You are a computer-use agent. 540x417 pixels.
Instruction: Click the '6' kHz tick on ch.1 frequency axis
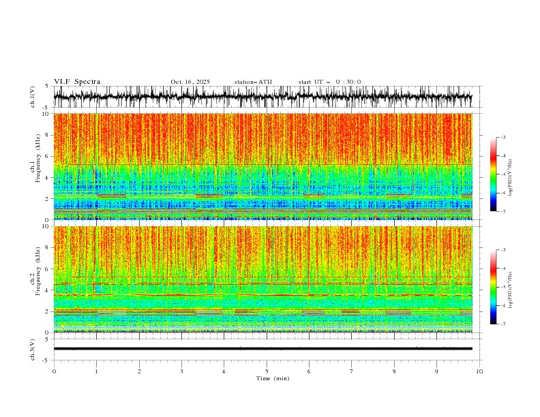[48, 156]
